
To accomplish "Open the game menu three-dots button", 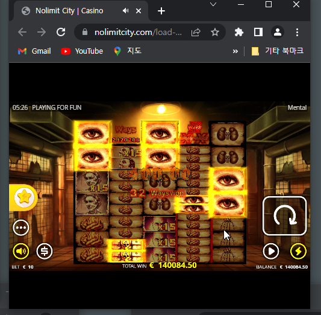I will tap(21, 227).
